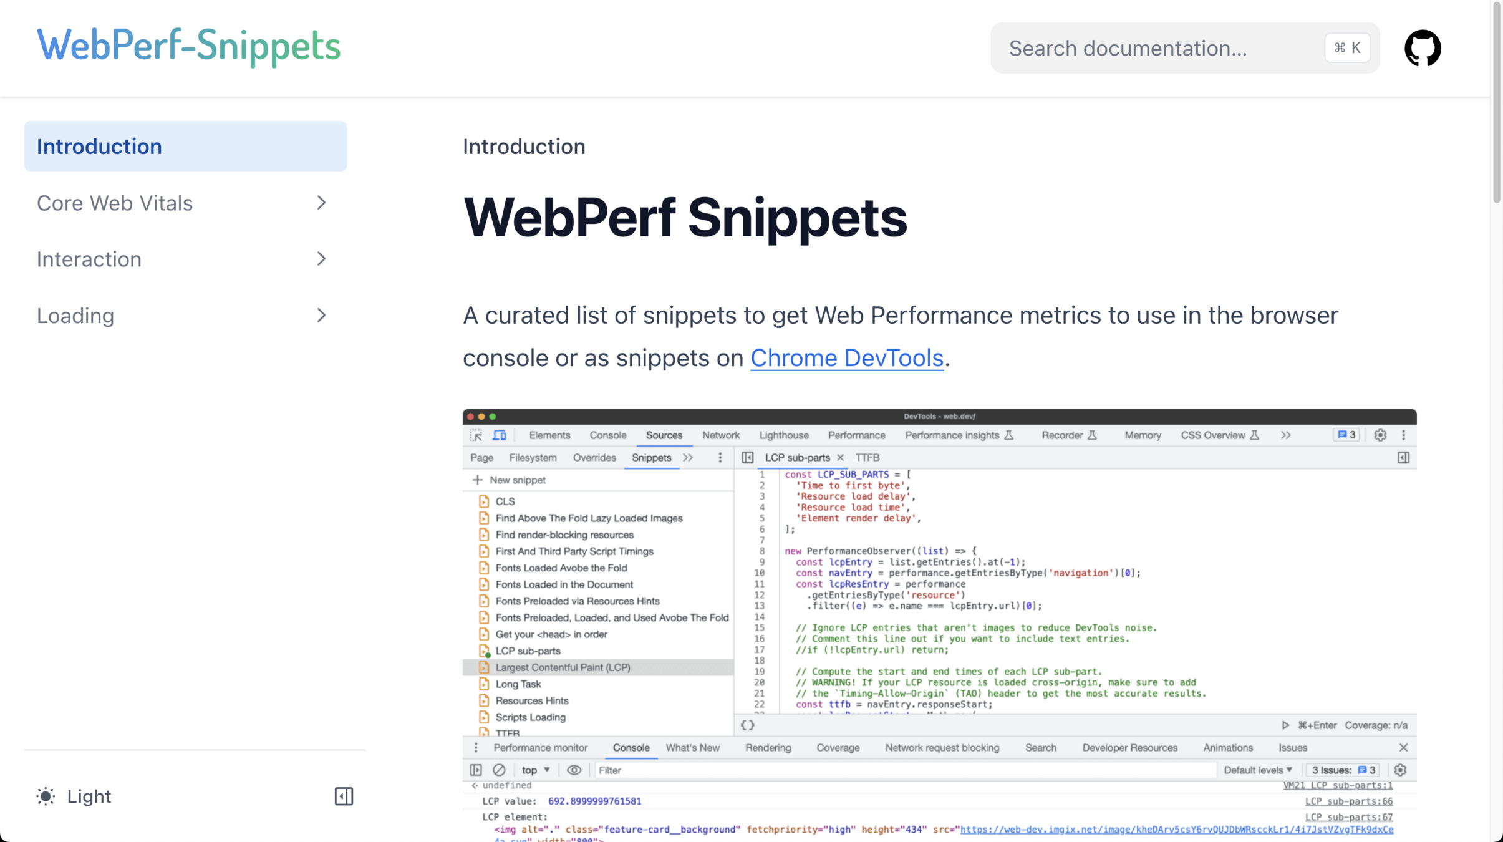The width and height of the screenshot is (1503, 842).
Task: Click the Search documentation field
Action: (1160, 48)
